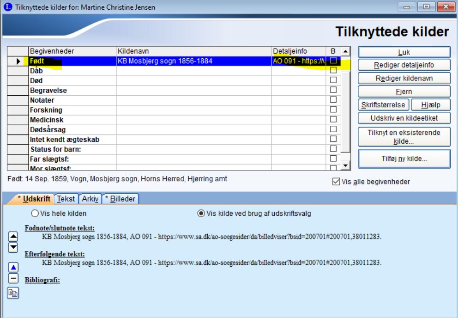This screenshot has width=458, height=318.
Task: Click the Fjern button
Action: pos(404,92)
